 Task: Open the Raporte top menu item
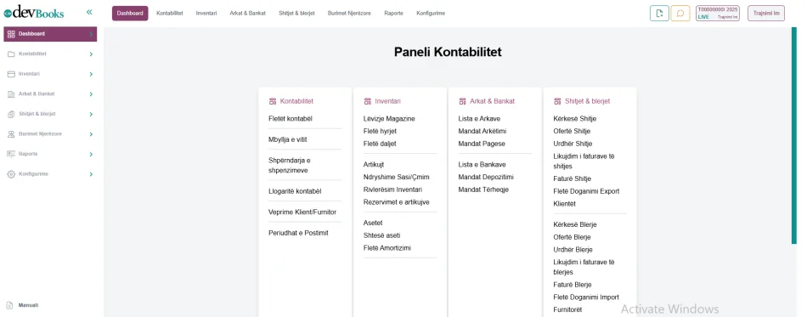[393, 14]
